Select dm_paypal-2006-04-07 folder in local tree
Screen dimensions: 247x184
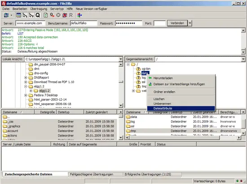49,64
